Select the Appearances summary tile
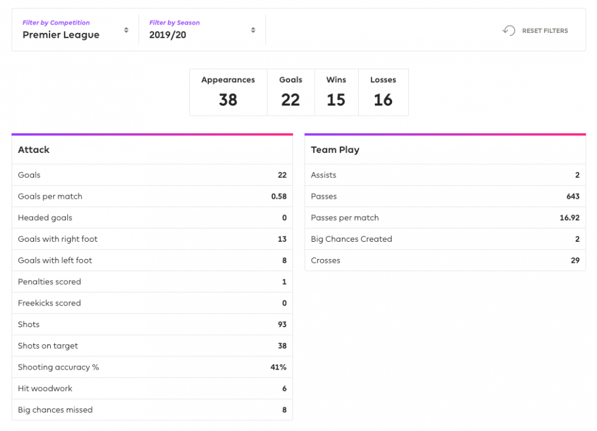 (228, 92)
